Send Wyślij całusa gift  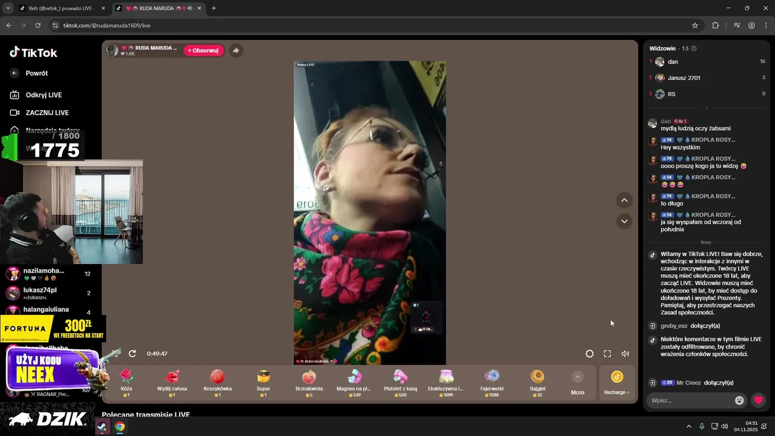(x=172, y=383)
